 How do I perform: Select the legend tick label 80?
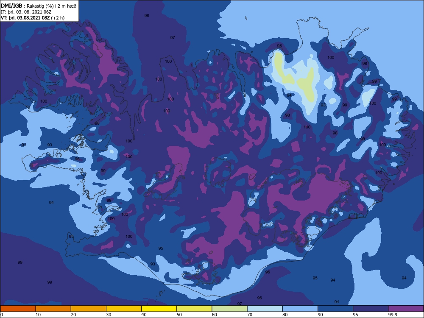pos(285,315)
